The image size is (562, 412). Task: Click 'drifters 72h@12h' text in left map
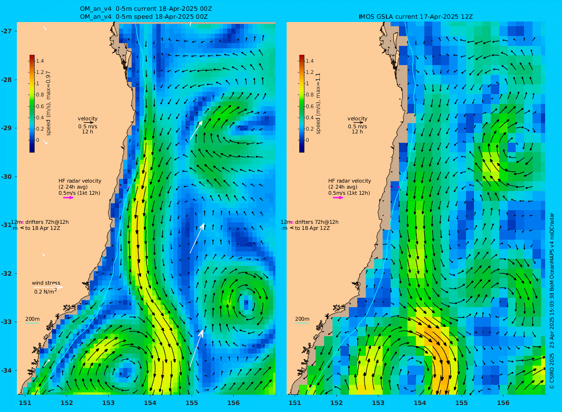[x=47, y=222]
